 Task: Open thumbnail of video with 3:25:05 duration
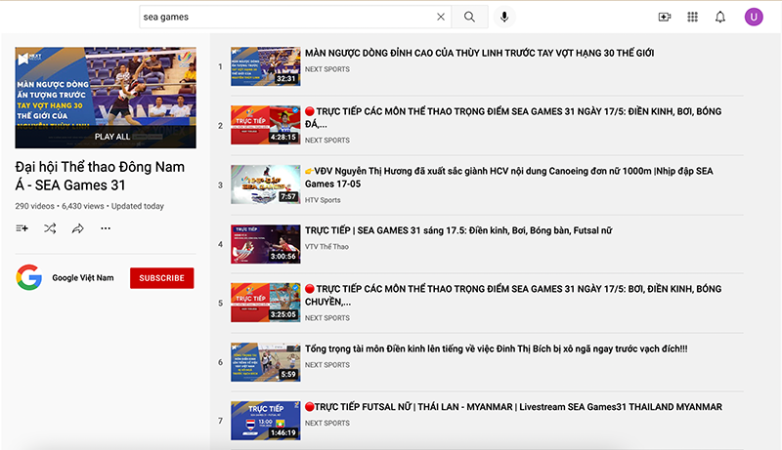(x=265, y=303)
